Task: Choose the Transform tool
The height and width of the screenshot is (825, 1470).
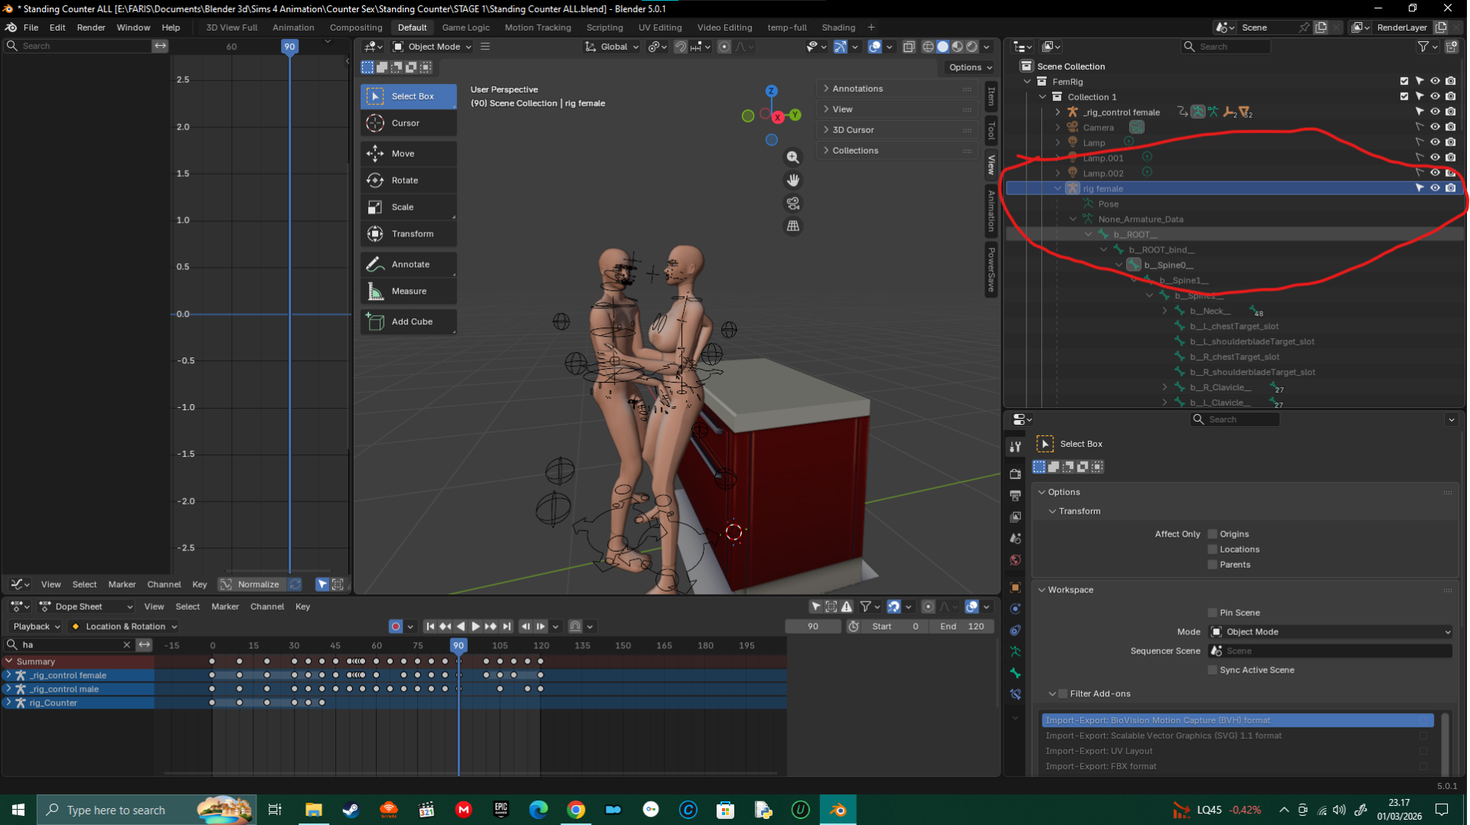Action: pos(408,234)
